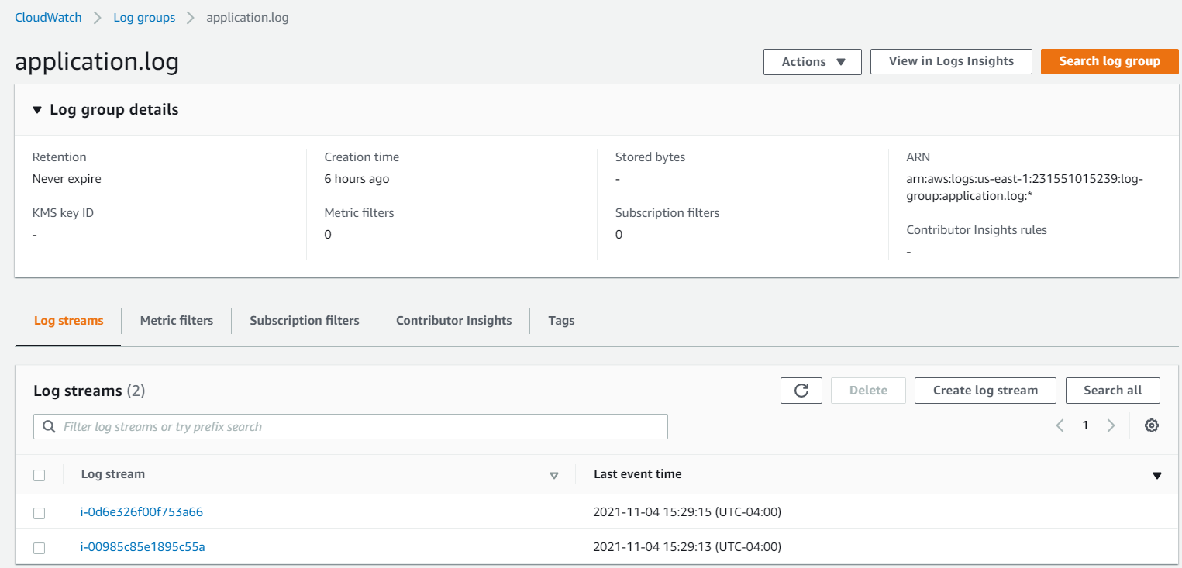
Task: Click the '6 hours ago' creation time
Action: pos(357,179)
